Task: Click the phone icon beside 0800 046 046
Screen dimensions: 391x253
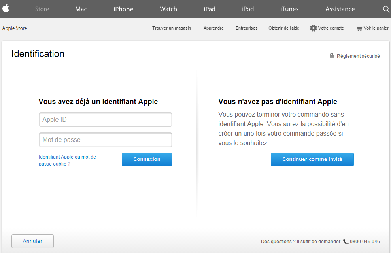Action: click(x=346, y=242)
